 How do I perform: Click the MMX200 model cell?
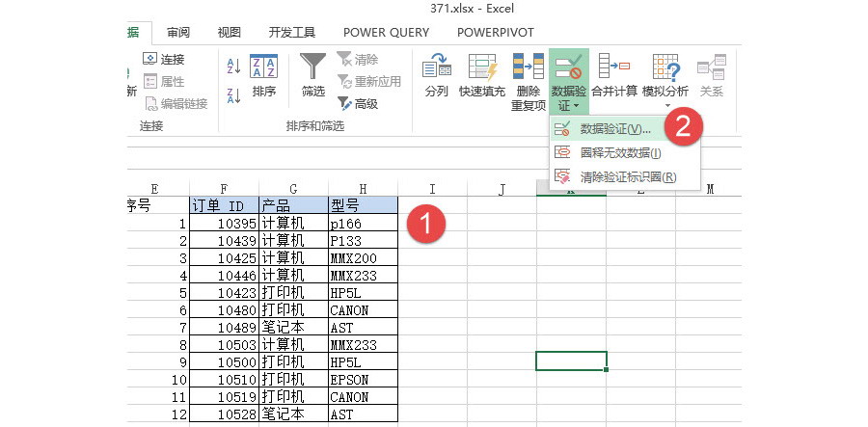tap(363, 257)
